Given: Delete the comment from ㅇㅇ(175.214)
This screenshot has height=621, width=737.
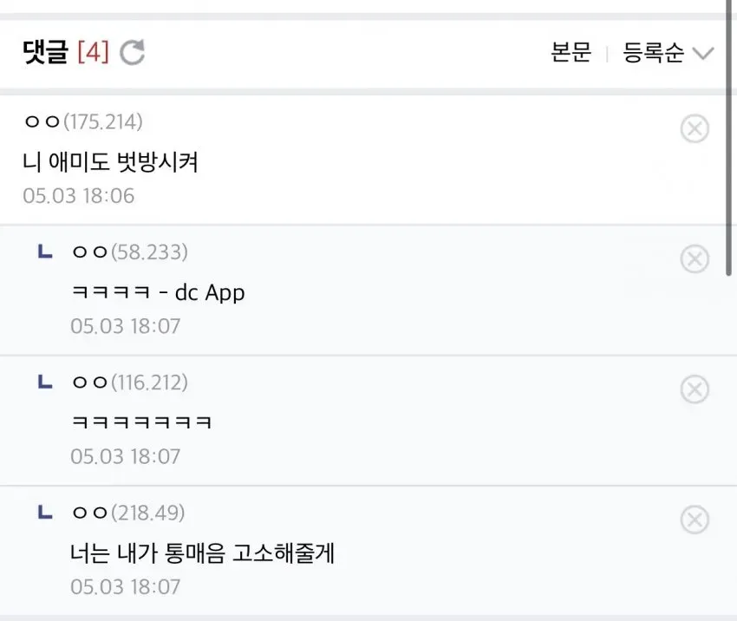Looking at the screenshot, I should coord(695,128).
